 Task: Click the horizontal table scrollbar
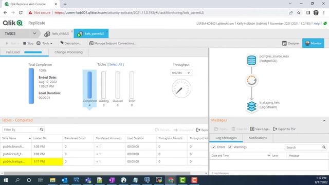(97, 173)
